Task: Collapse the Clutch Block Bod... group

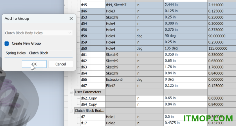Action: 71,111
